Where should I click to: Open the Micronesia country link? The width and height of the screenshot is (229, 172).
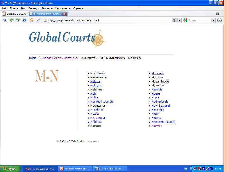98,118
